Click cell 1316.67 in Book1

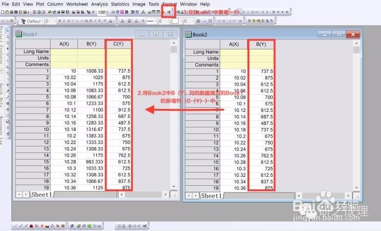pyautogui.click(x=91, y=129)
